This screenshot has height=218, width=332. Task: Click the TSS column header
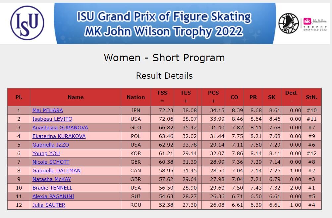[x=162, y=97]
